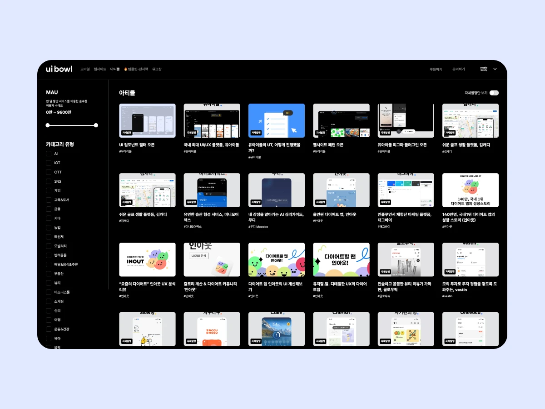Open the 태그바이 article thumbnail
545x409 pixels.
[x=406, y=190]
